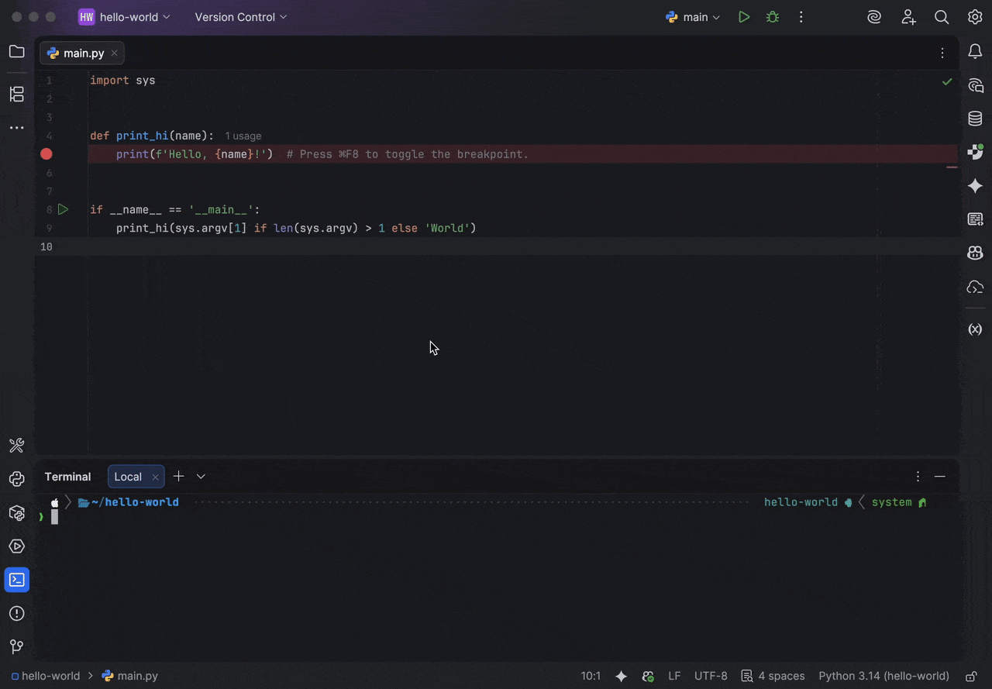Viewport: 992px width, 689px height.
Task: Run the main configuration
Action: coord(744,17)
